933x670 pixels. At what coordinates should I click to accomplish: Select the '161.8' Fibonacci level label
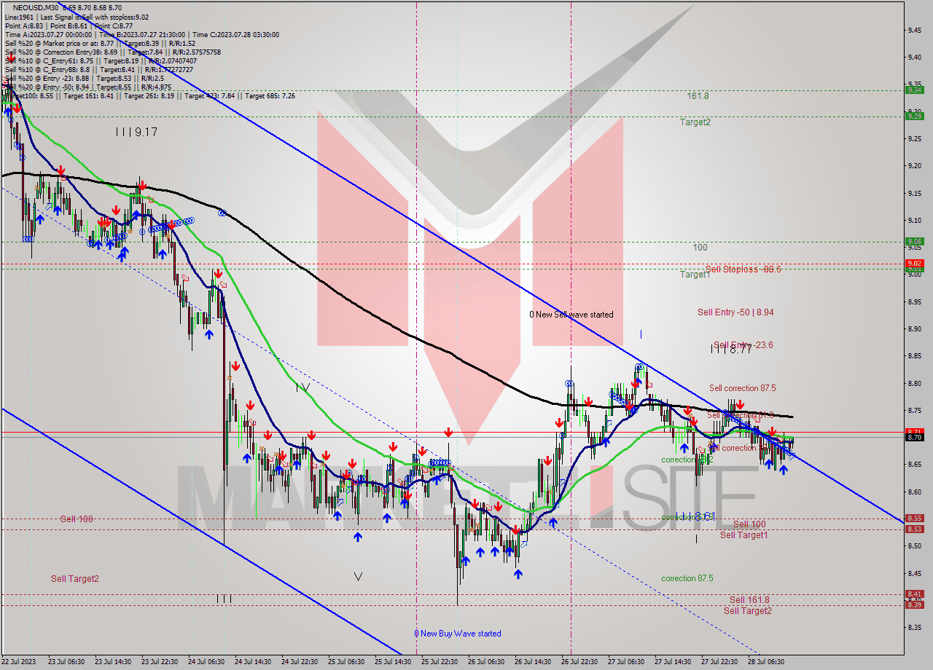click(x=698, y=96)
